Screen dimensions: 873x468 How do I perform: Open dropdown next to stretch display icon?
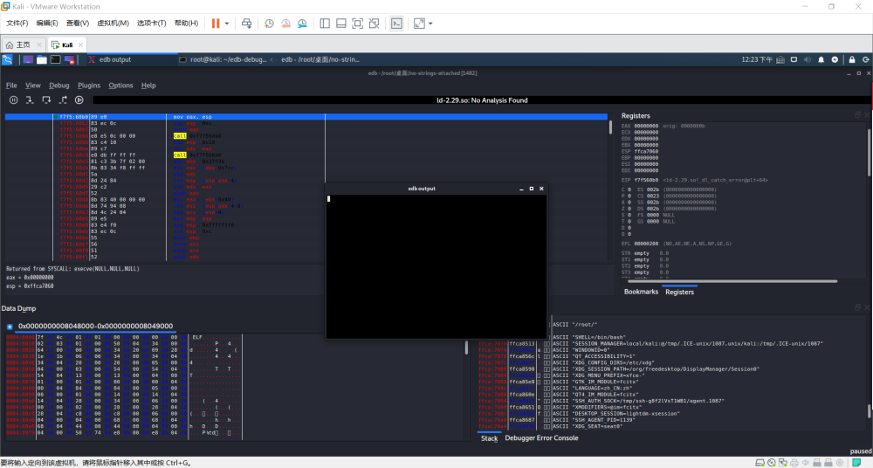pyautogui.click(x=430, y=24)
